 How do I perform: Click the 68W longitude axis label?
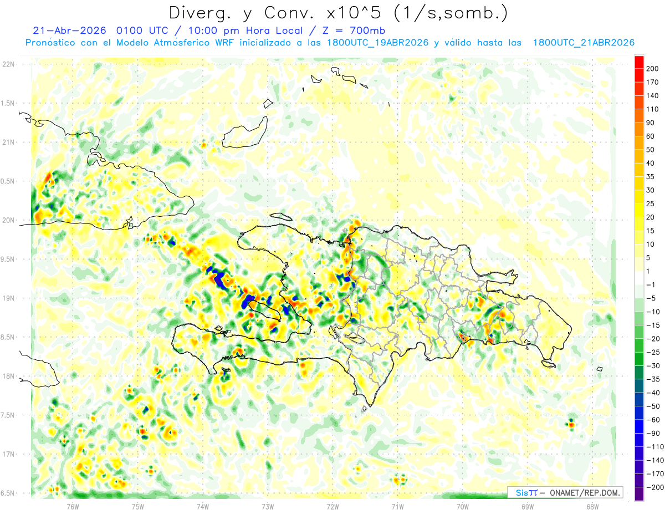pyautogui.click(x=592, y=506)
